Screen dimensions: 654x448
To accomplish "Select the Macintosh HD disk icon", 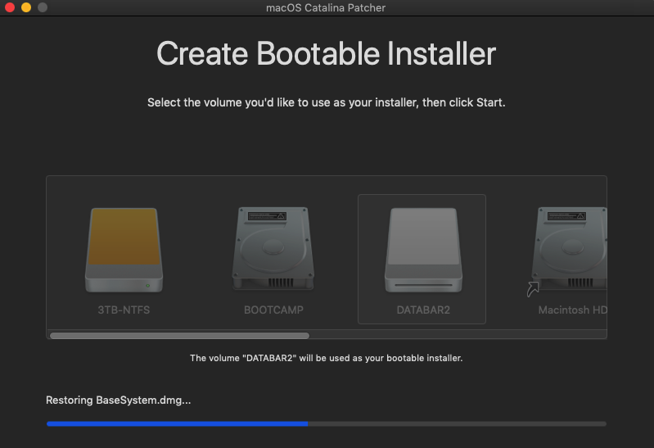I will point(570,248).
